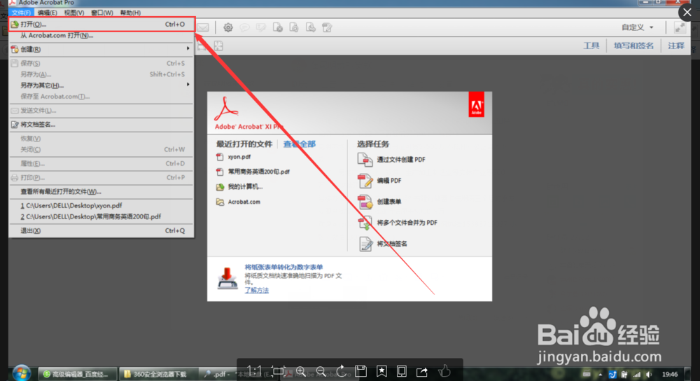Click the rotate image viewer icon
Viewport: 700px width, 381px height.
[x=341, y=371]
